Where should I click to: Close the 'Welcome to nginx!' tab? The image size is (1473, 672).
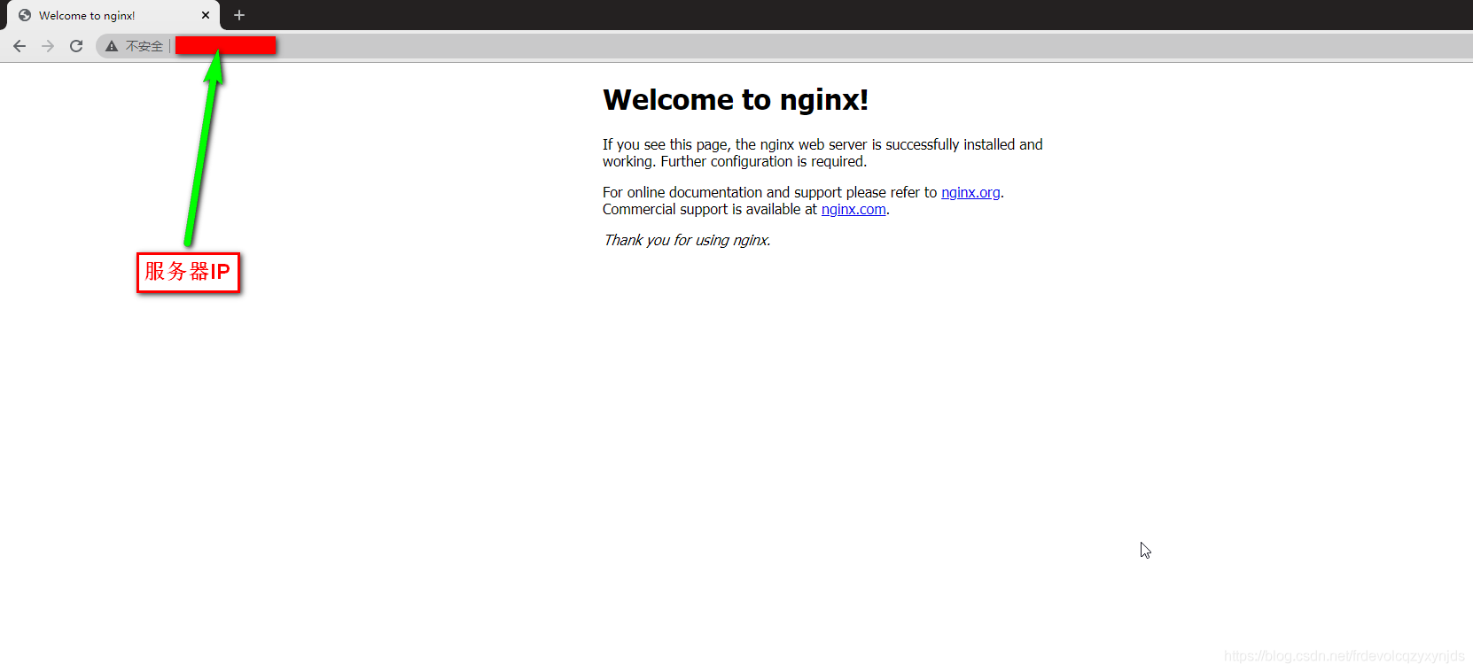(x=206, y=15)
